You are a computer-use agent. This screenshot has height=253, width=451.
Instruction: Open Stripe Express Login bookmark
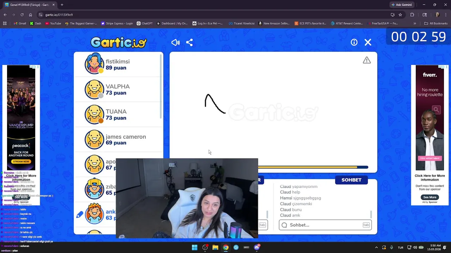point(117,24)
